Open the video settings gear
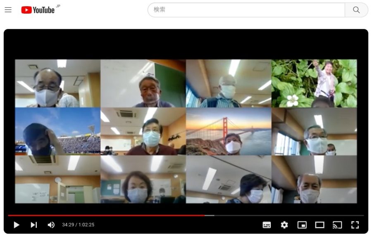The height and width of the screenshot is (237, 372). [284, 225]
